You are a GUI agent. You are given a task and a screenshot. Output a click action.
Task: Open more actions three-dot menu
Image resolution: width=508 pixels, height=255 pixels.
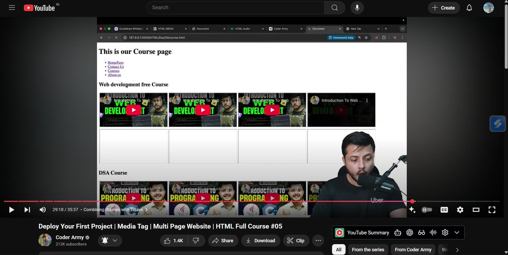pos(318,241)
